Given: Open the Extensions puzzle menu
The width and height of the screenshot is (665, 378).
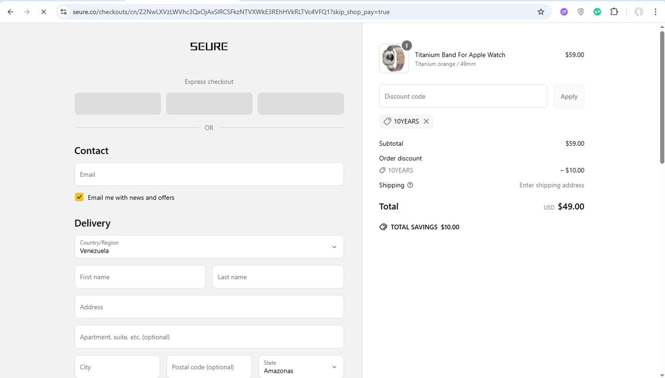Looking at the screenshot, I should point(614,12).
